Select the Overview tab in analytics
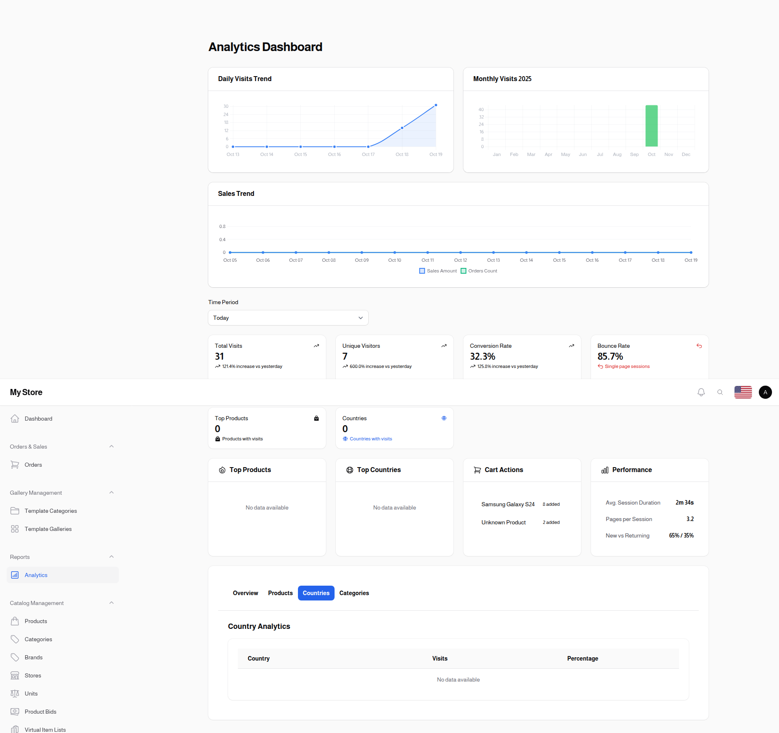Image resolution: width=779 pixels, height=733 pixels. (245, 593)
